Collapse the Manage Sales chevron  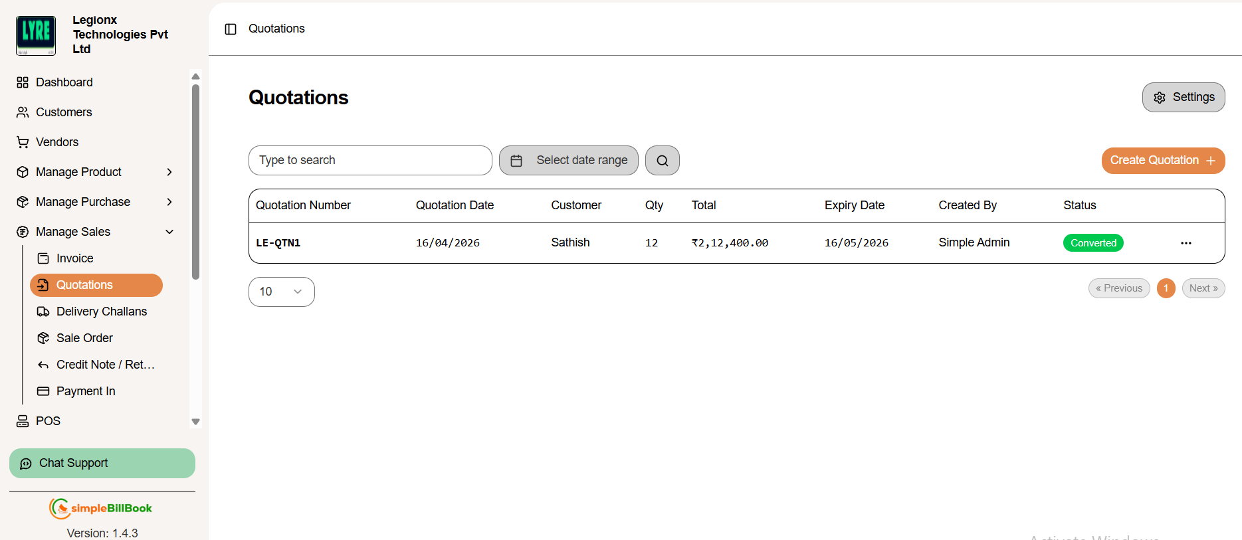(169, 232)
